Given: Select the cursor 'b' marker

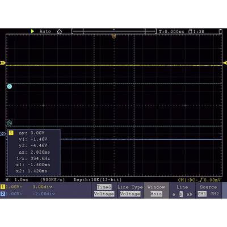Looking at the screenshot, I should point(10,123).
